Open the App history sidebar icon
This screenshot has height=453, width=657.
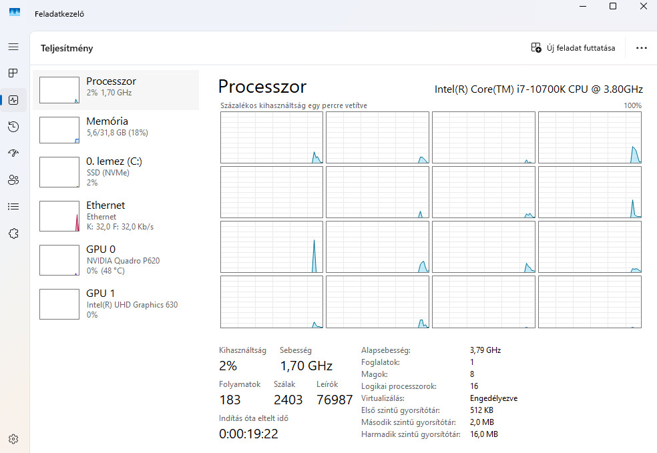pos(13,127)
